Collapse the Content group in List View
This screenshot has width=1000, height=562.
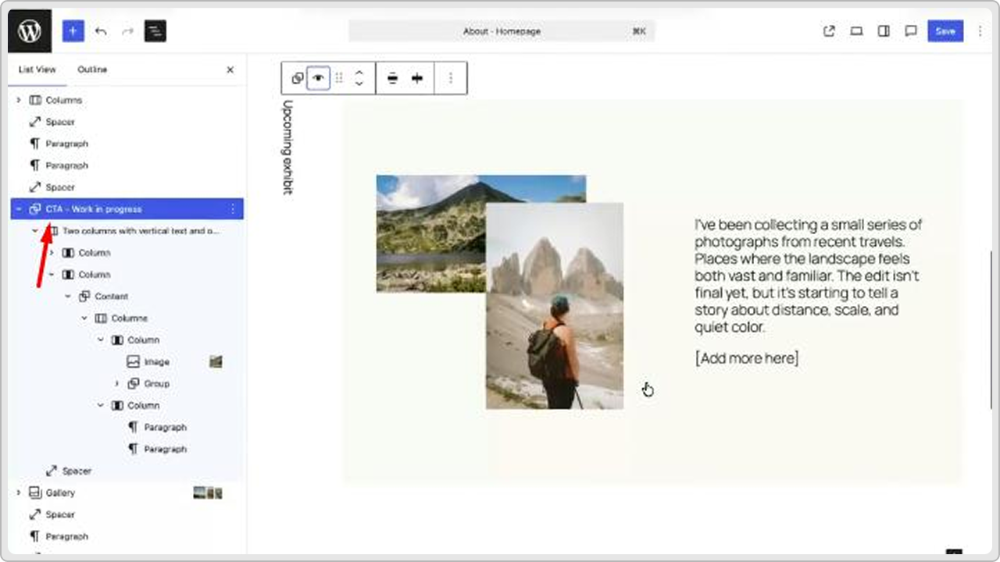click(x=67, y=296)
